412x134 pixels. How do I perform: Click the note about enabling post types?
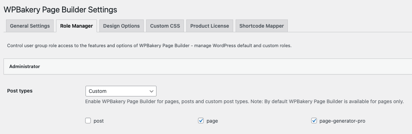[245, 101]
